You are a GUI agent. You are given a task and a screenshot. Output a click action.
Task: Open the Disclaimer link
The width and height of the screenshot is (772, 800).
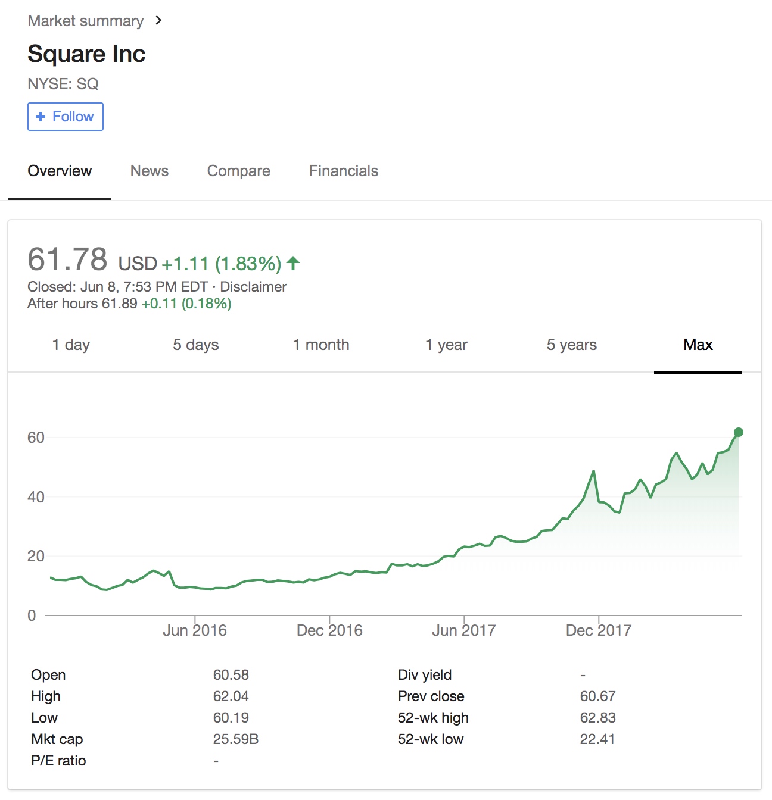[253, 287]
